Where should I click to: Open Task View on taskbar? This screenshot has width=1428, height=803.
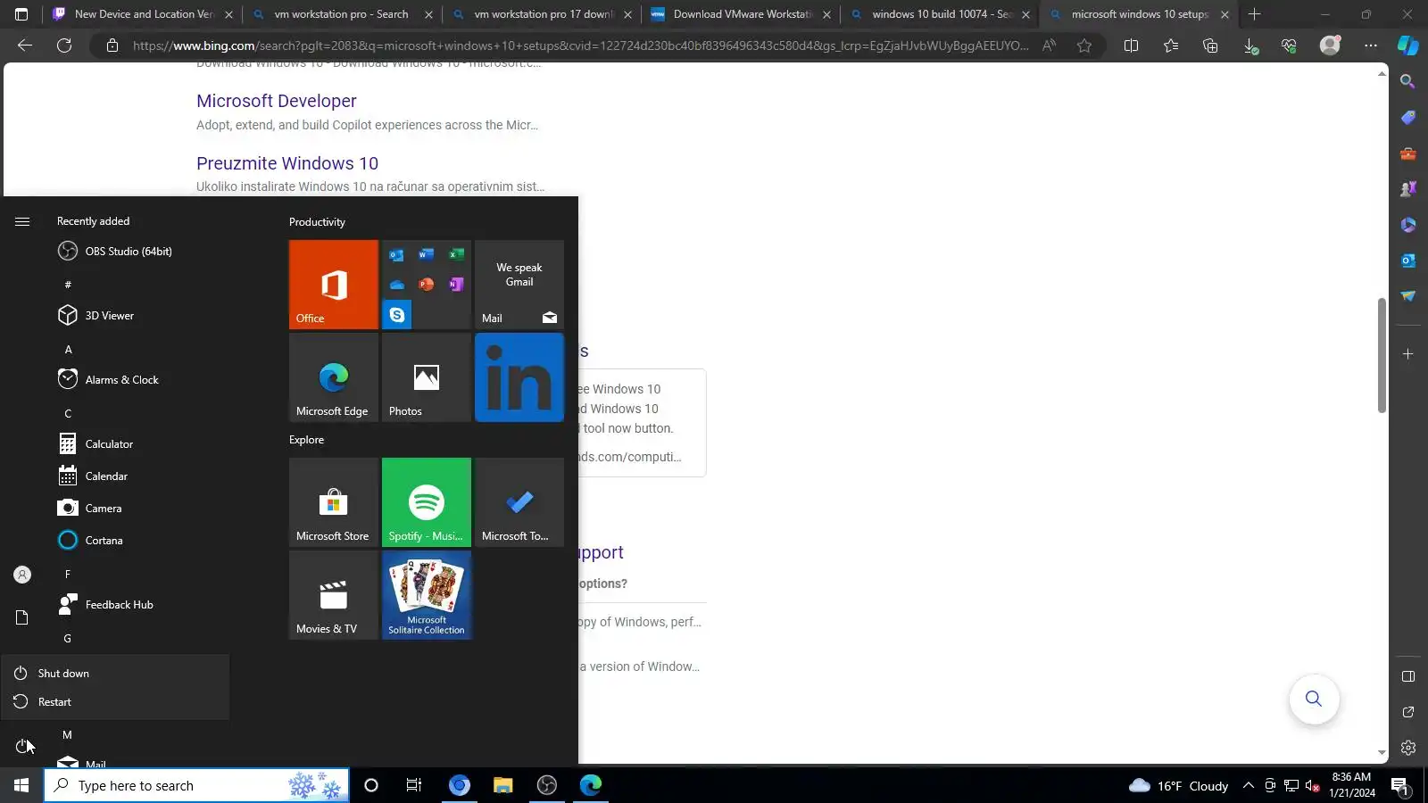pyautogui.click(x=414, y=785)
